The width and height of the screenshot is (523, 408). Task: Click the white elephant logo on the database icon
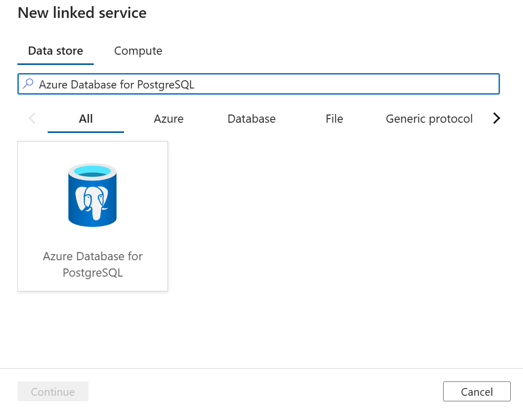[92, 201]
